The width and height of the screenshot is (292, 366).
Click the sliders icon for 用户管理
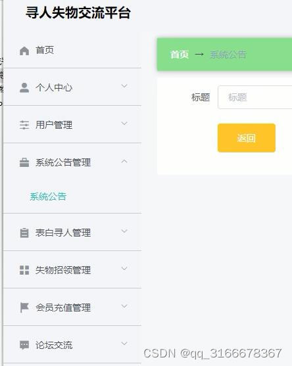point(24,125)
